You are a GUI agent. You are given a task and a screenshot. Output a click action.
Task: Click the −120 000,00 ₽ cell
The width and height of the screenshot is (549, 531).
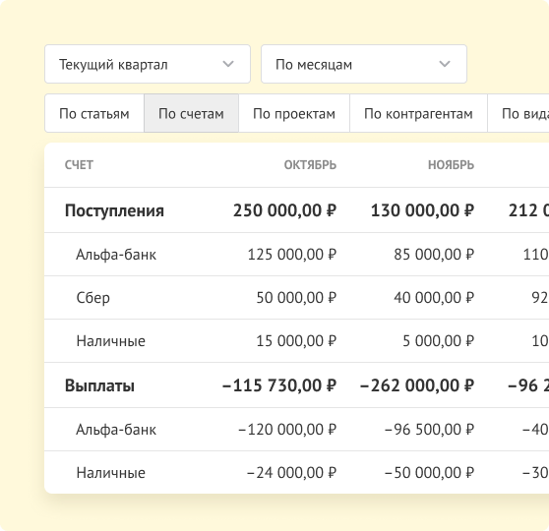(x=287, y=430)
